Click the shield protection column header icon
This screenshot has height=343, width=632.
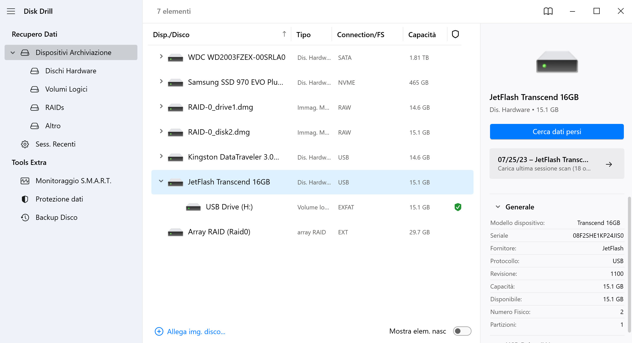(455, 34)
